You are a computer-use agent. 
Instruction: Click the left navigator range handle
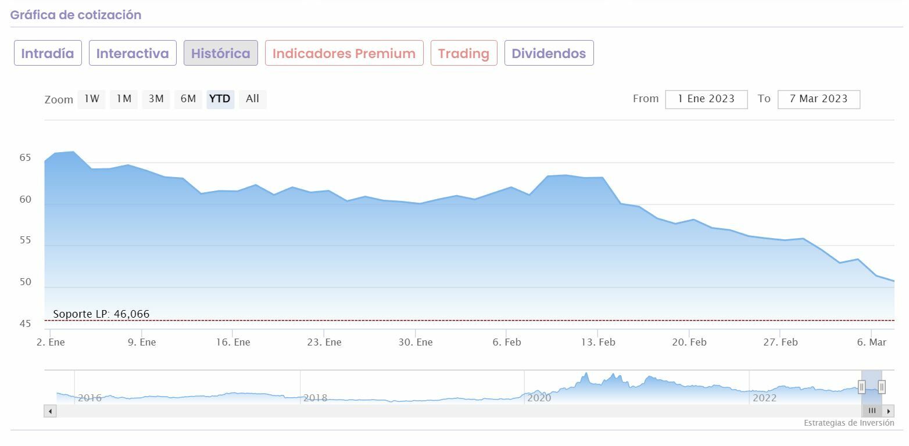[862, 387]
